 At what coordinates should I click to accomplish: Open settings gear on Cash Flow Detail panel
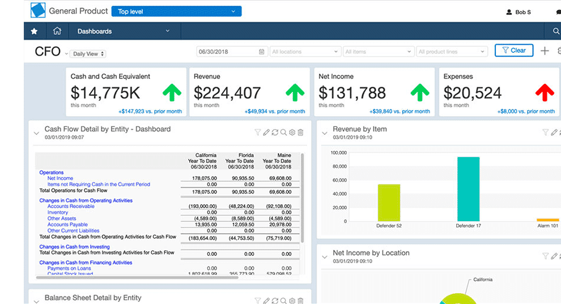pos(292,133)
